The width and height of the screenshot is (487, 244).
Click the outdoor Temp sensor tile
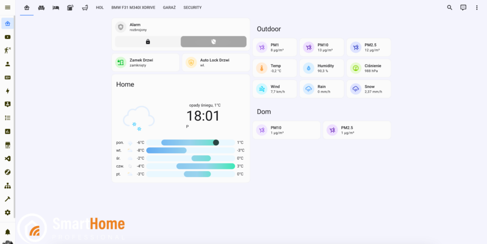[274, 68]
